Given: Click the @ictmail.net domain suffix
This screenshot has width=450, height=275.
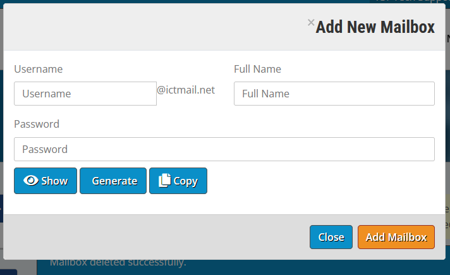Looking at the screenshot, I should [186, 90].
